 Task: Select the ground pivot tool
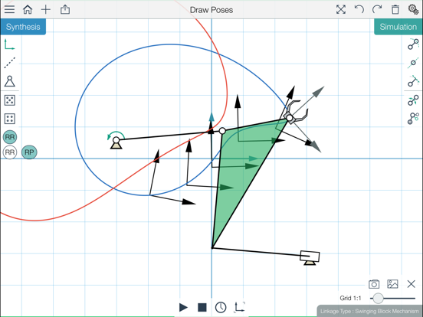tap(10, 81)
